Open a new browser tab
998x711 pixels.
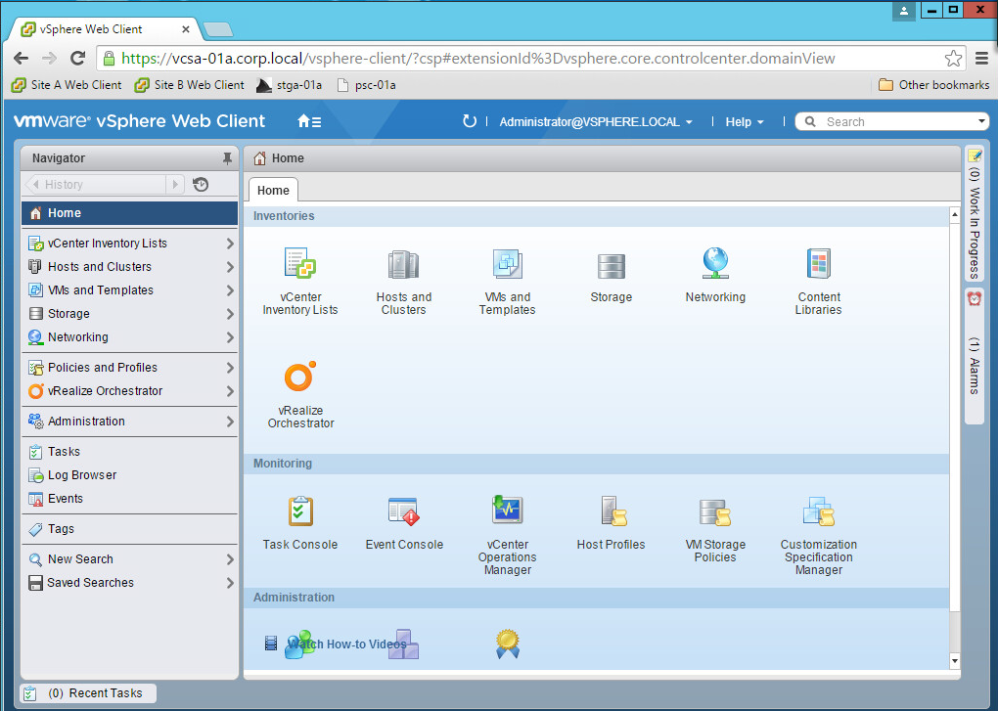pyautogui.click(x=217, y=29)
